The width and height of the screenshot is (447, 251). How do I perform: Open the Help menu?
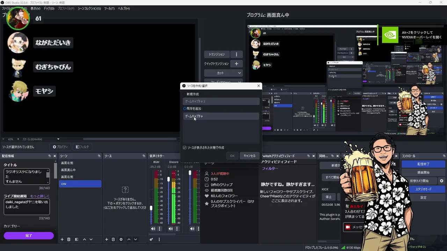click(x=124, y=8)
